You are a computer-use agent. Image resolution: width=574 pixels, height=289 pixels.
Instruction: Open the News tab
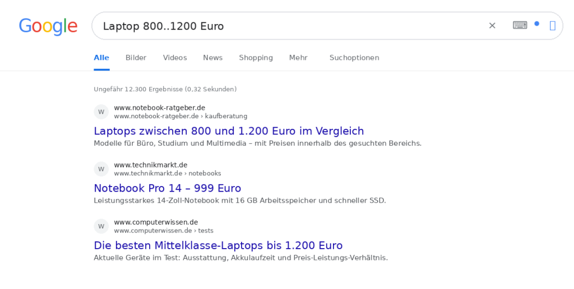click(x=212, y=58)
